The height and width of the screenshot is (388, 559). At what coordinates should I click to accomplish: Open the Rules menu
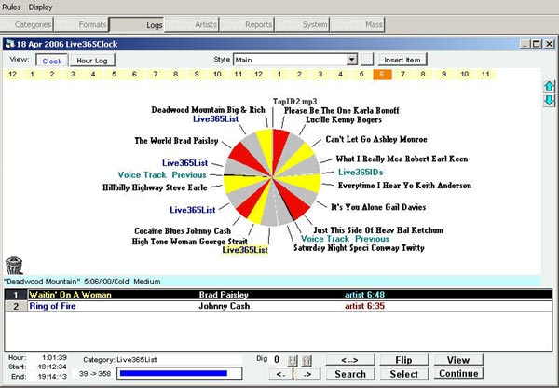pyautogui.click(x=11, y=7)
